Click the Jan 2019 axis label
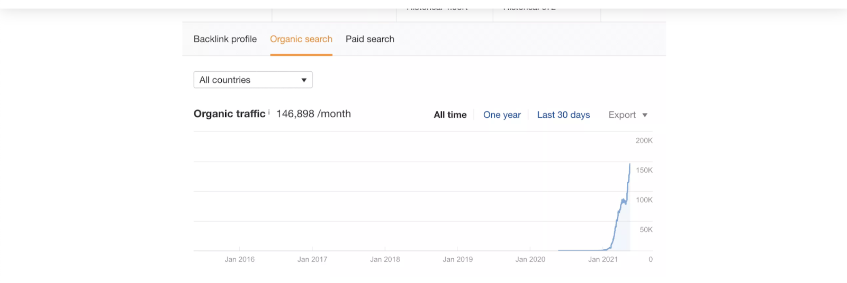Screen dimensions: 847x283 coord(458,259)
